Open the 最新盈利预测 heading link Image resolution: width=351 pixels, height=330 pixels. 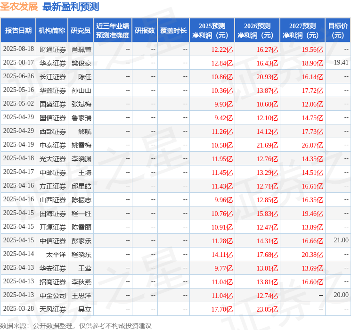click(x=71, y=7)
